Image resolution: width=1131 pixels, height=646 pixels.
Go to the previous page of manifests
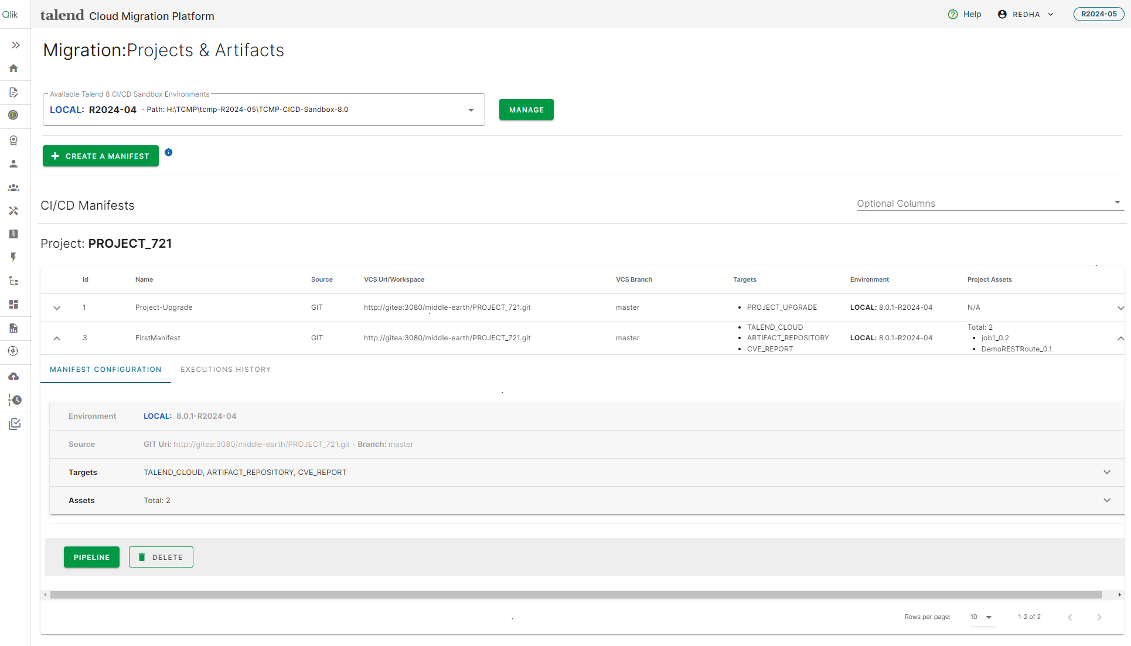click(x=1070, y=617)
